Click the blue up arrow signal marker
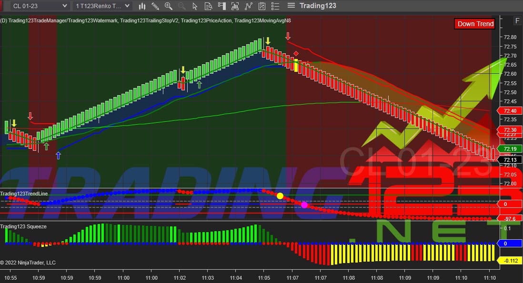The image size is (523, 283). coord(59,155)
